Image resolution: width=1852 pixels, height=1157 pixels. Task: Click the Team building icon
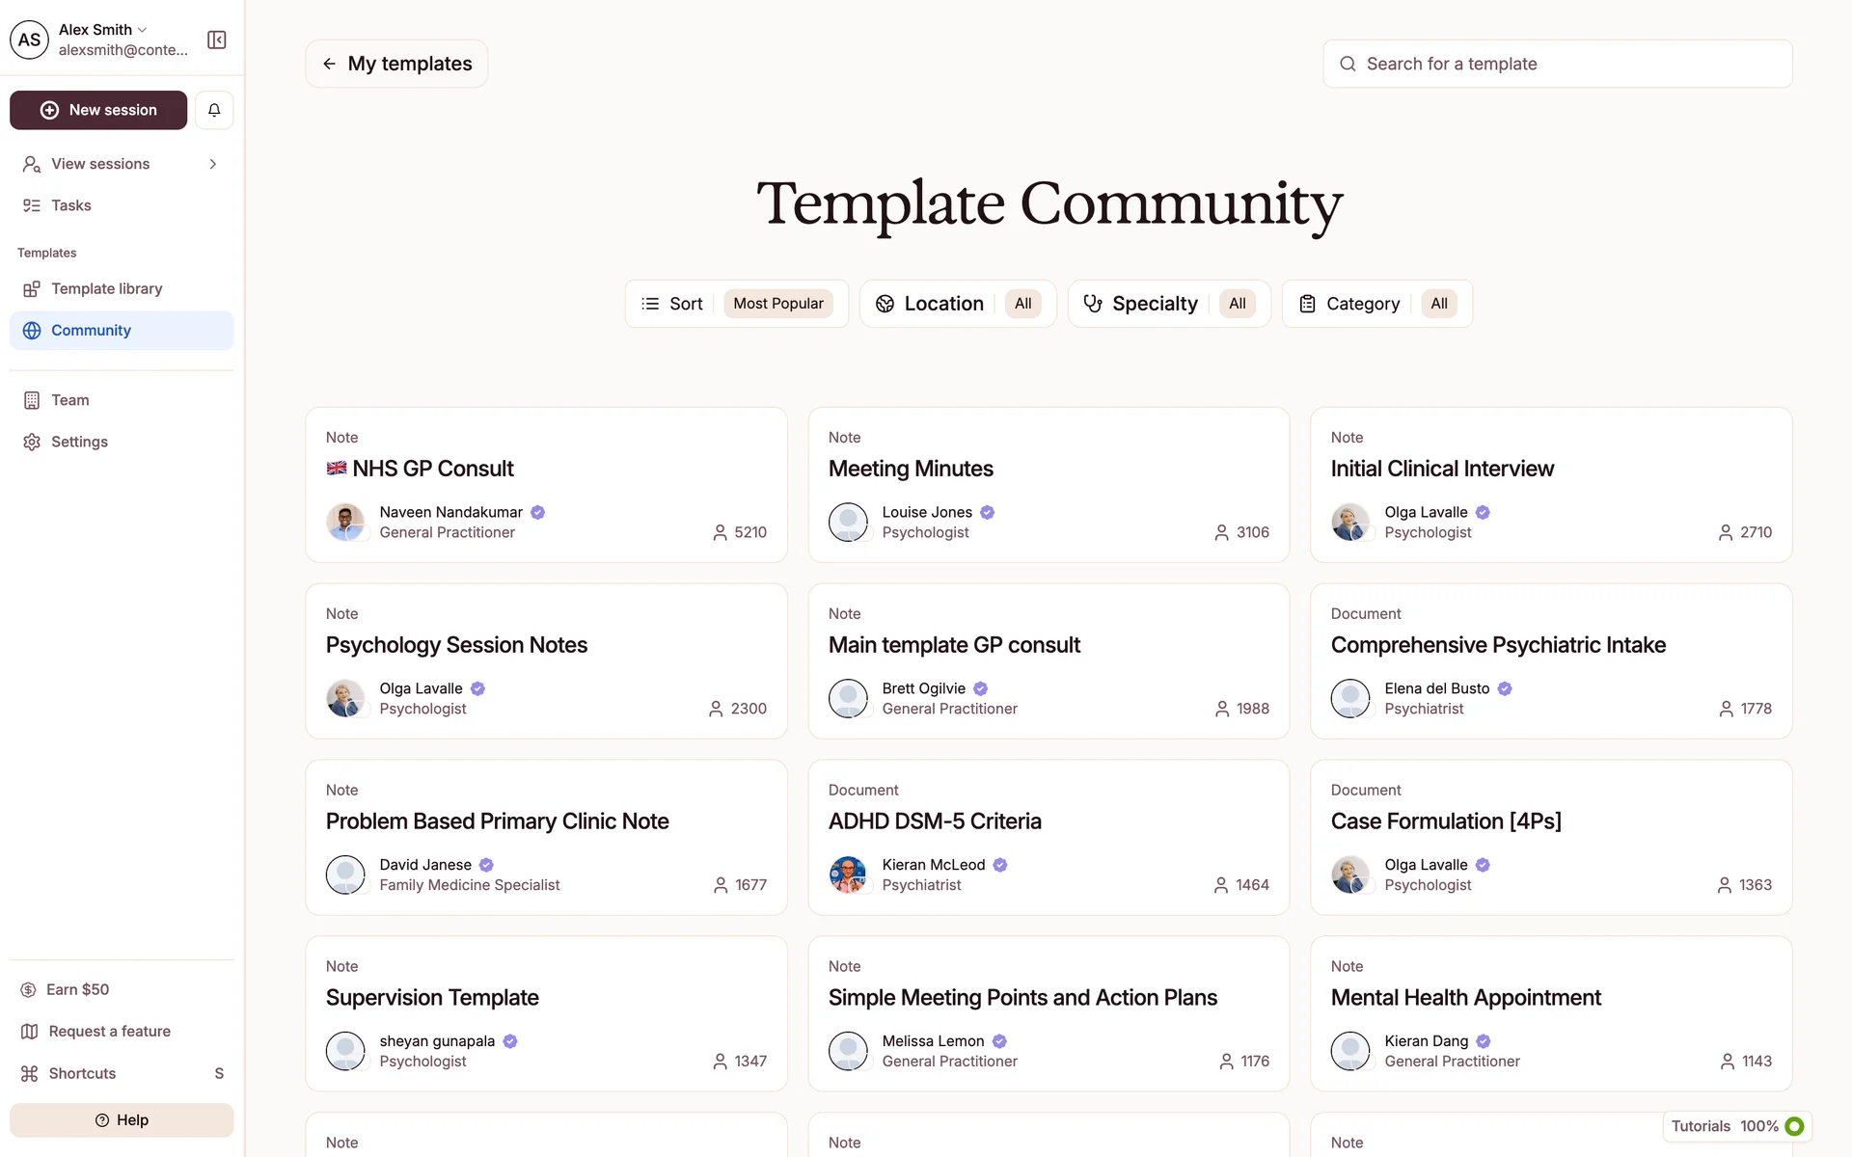click(32, 400)
